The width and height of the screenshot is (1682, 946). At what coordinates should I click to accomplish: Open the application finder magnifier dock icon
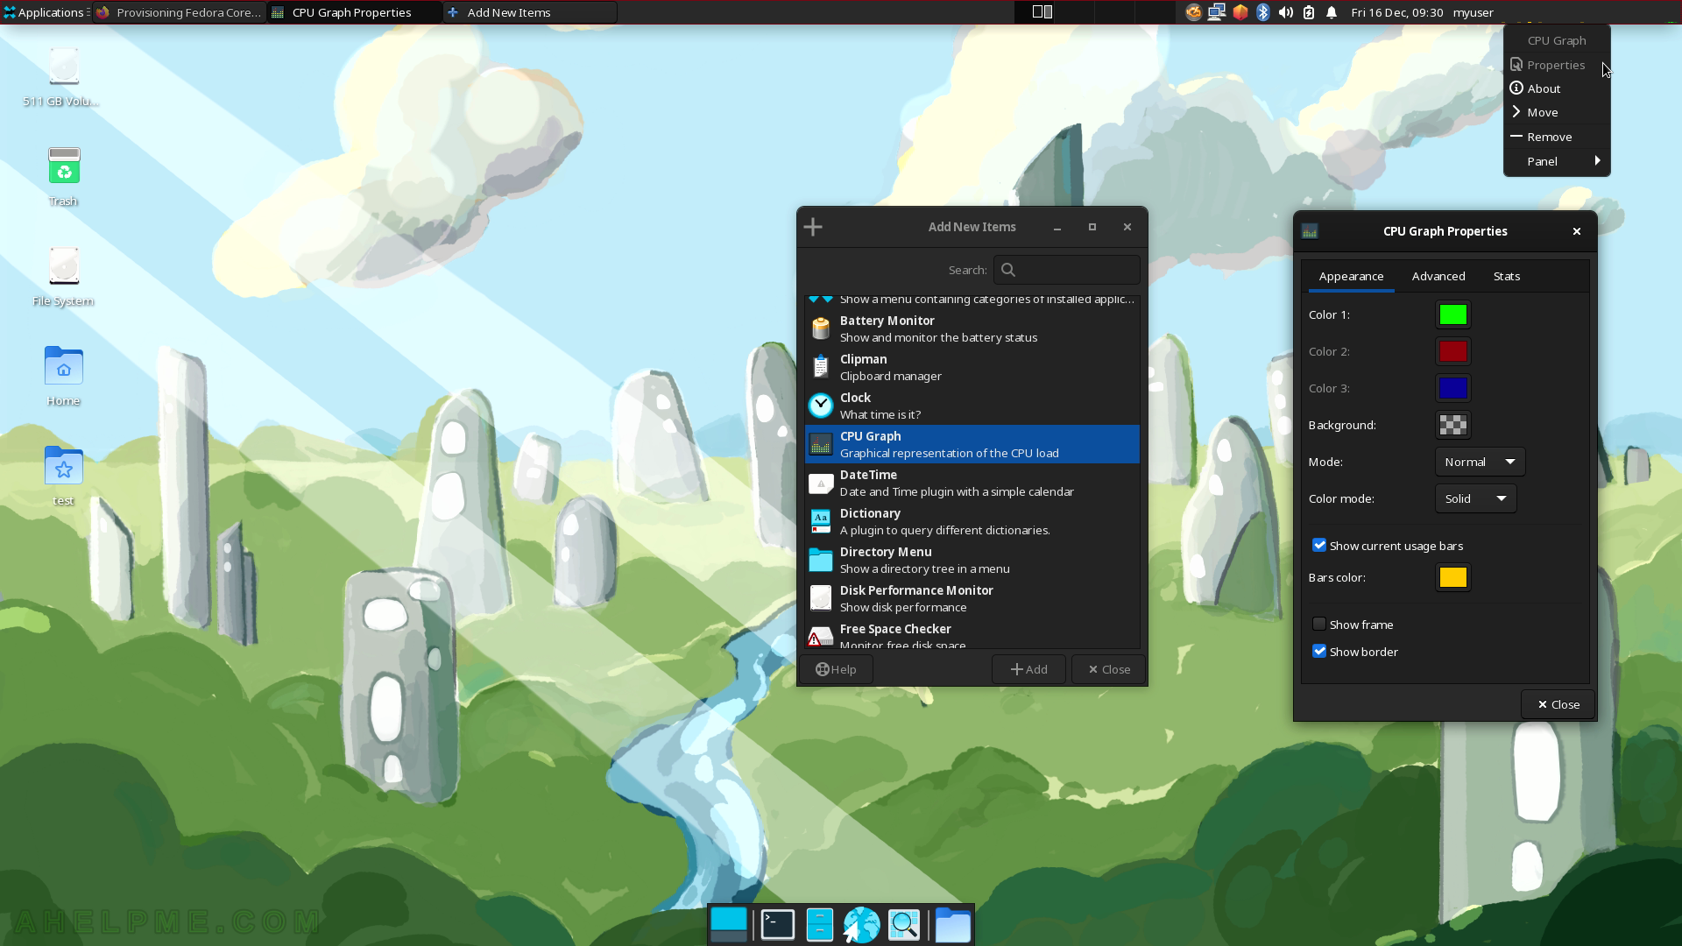click(904, 925)
